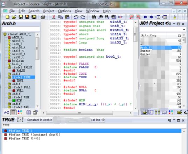Select 'ifndef NULL' node in symbol tree
188x154 pixels.
tap(21, 87)
